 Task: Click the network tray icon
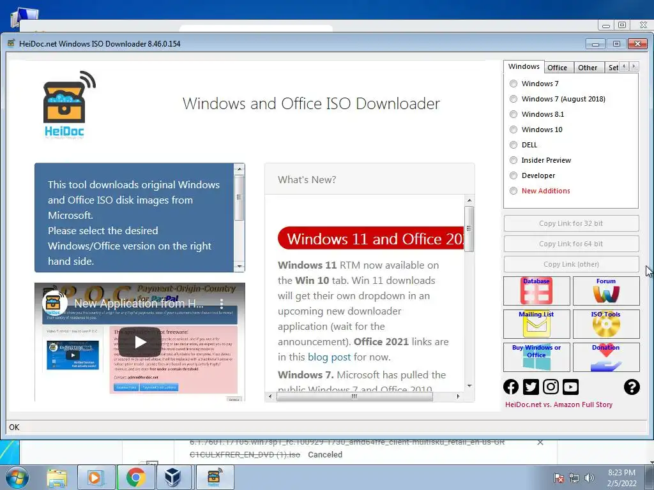click(574, 479)
